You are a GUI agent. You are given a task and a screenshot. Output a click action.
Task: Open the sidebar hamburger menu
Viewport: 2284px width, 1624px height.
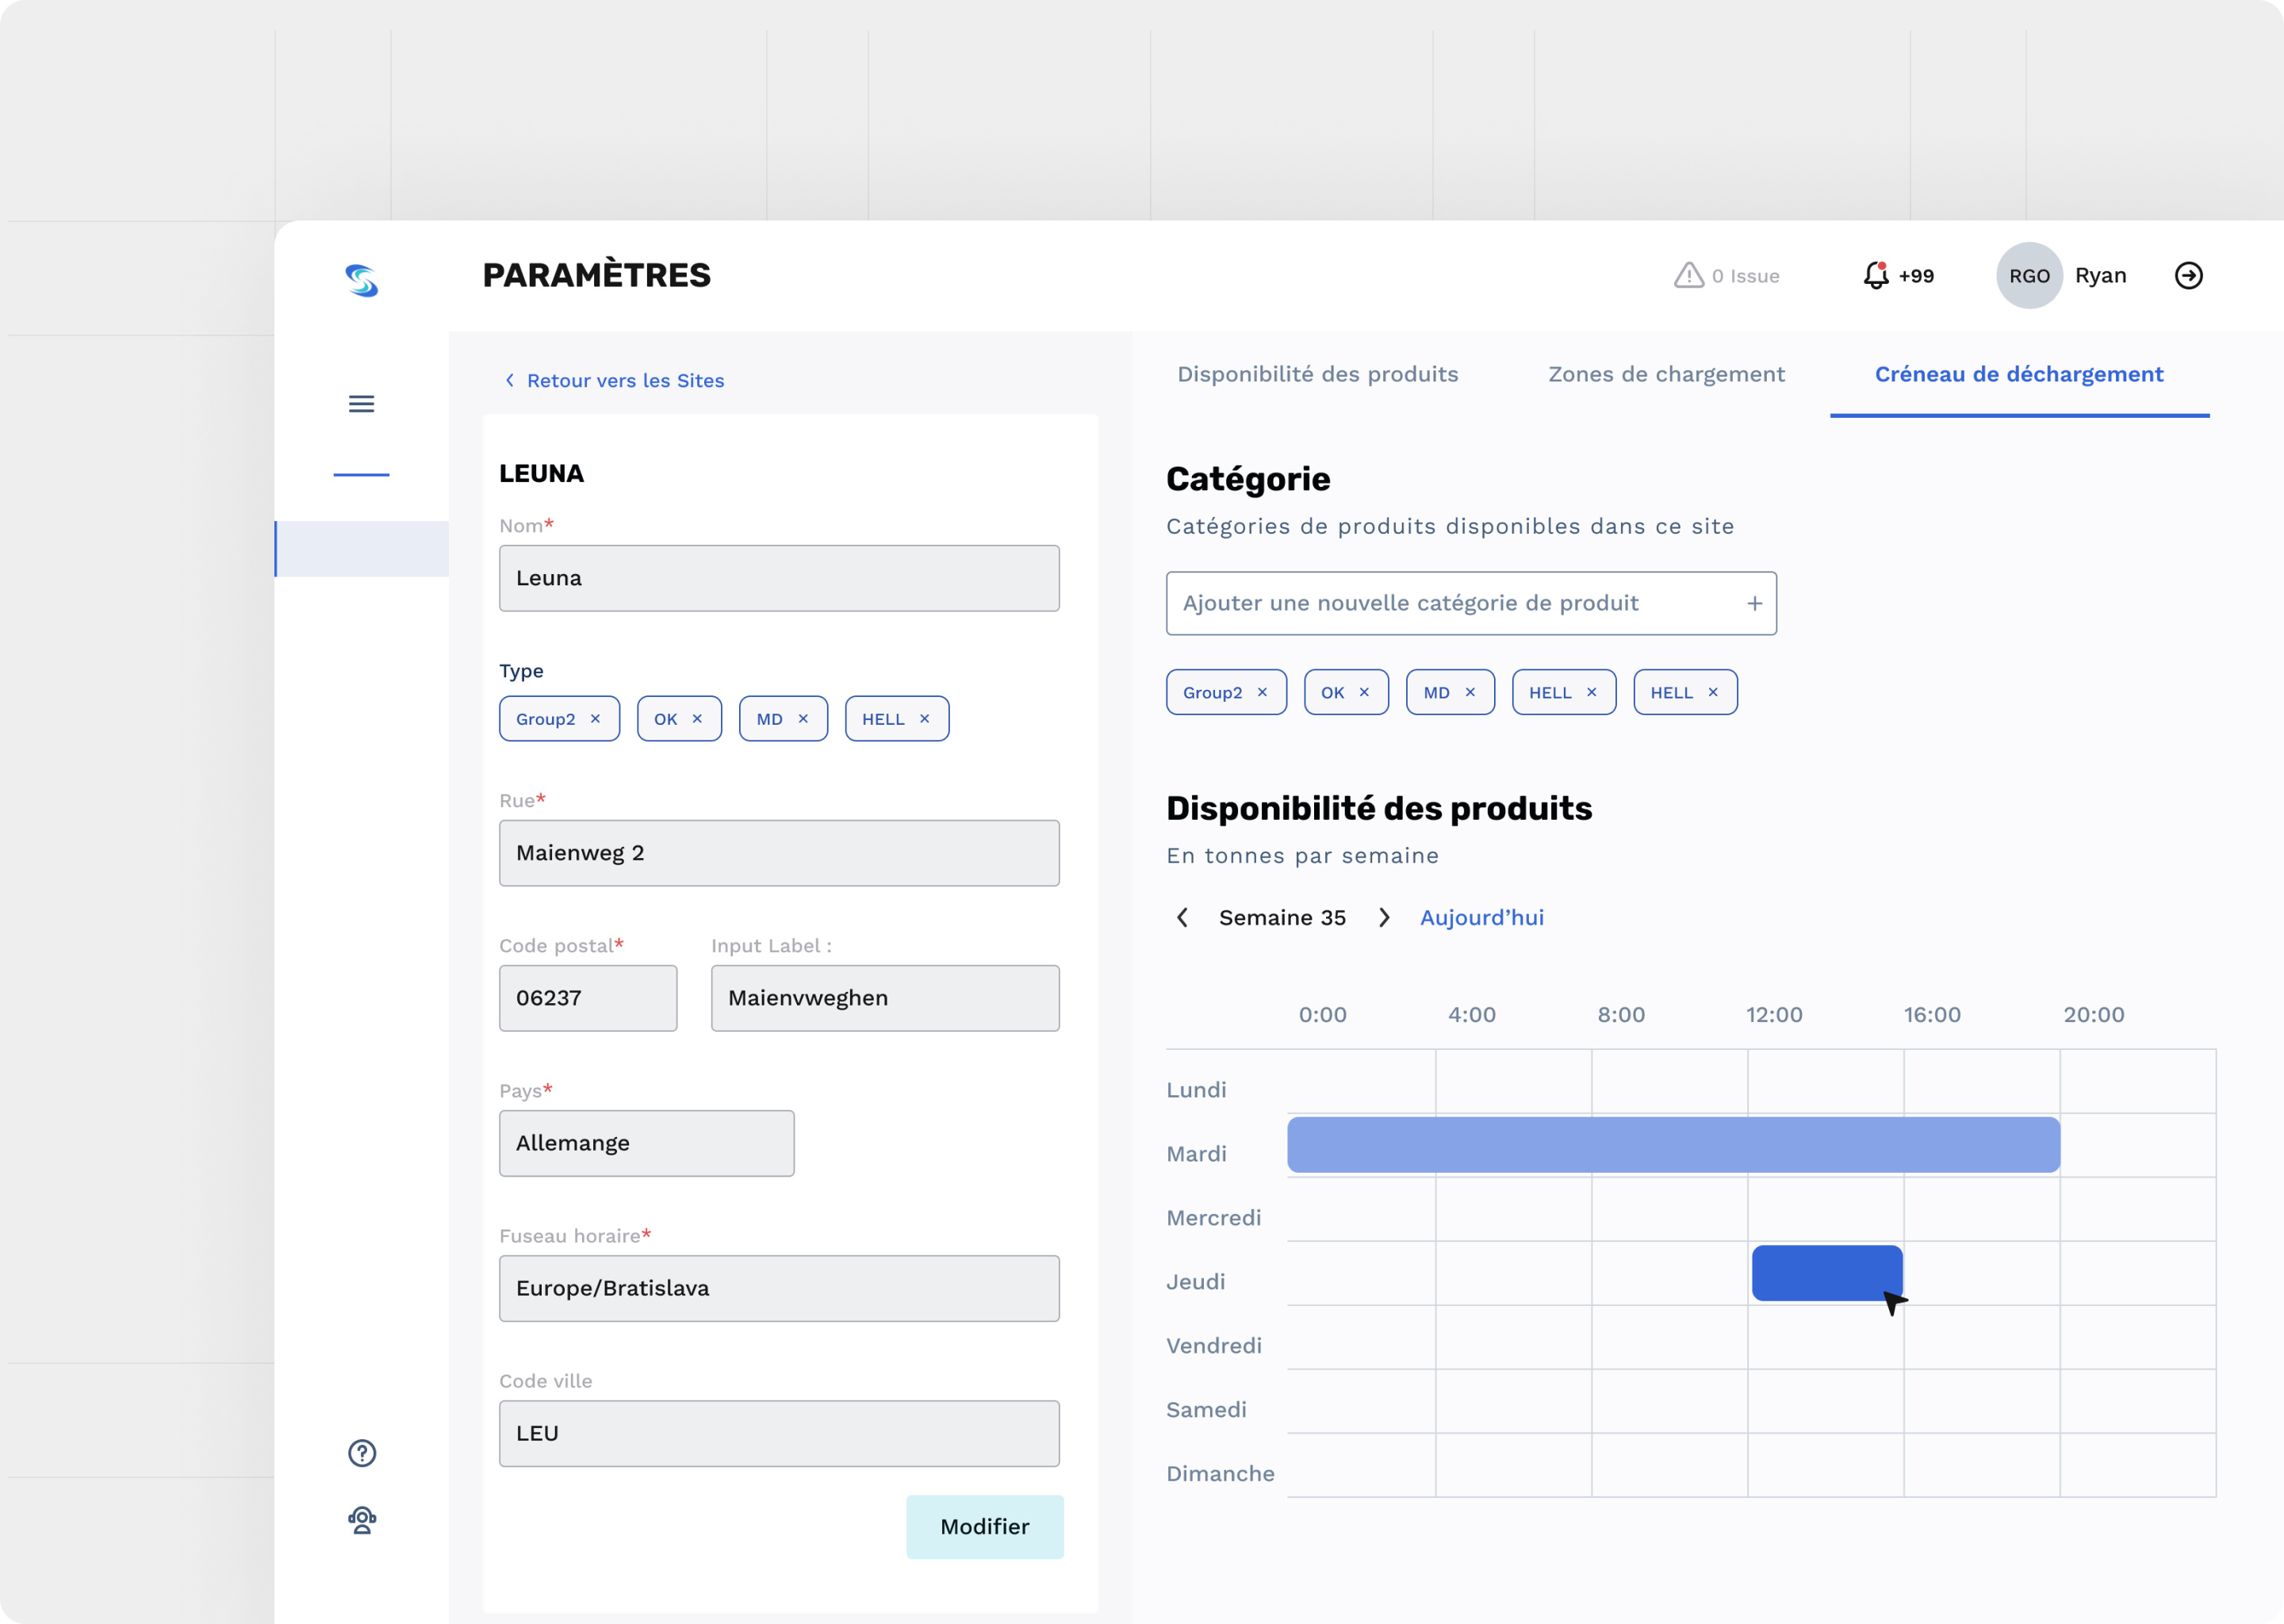pyautogui.click(x=361, y=403)
